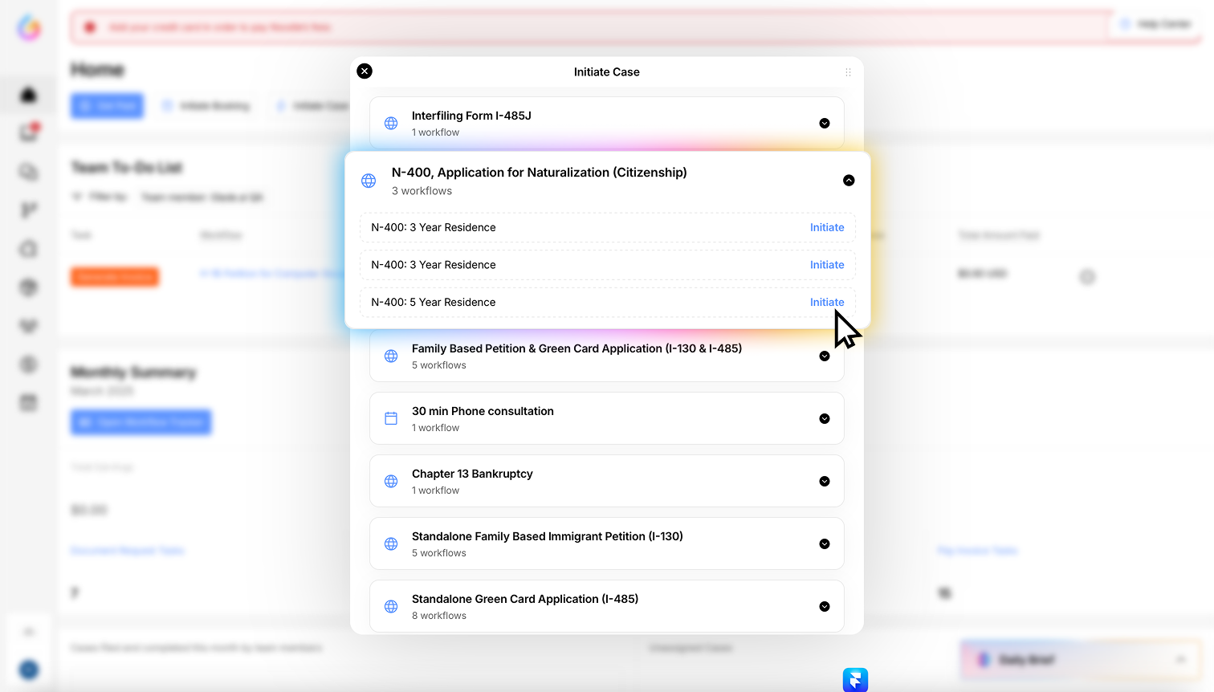The image size is (1214, 692).
Task: Click "Standalone Green Card Application (I-485)" title
Action: (x=525, y=599)
